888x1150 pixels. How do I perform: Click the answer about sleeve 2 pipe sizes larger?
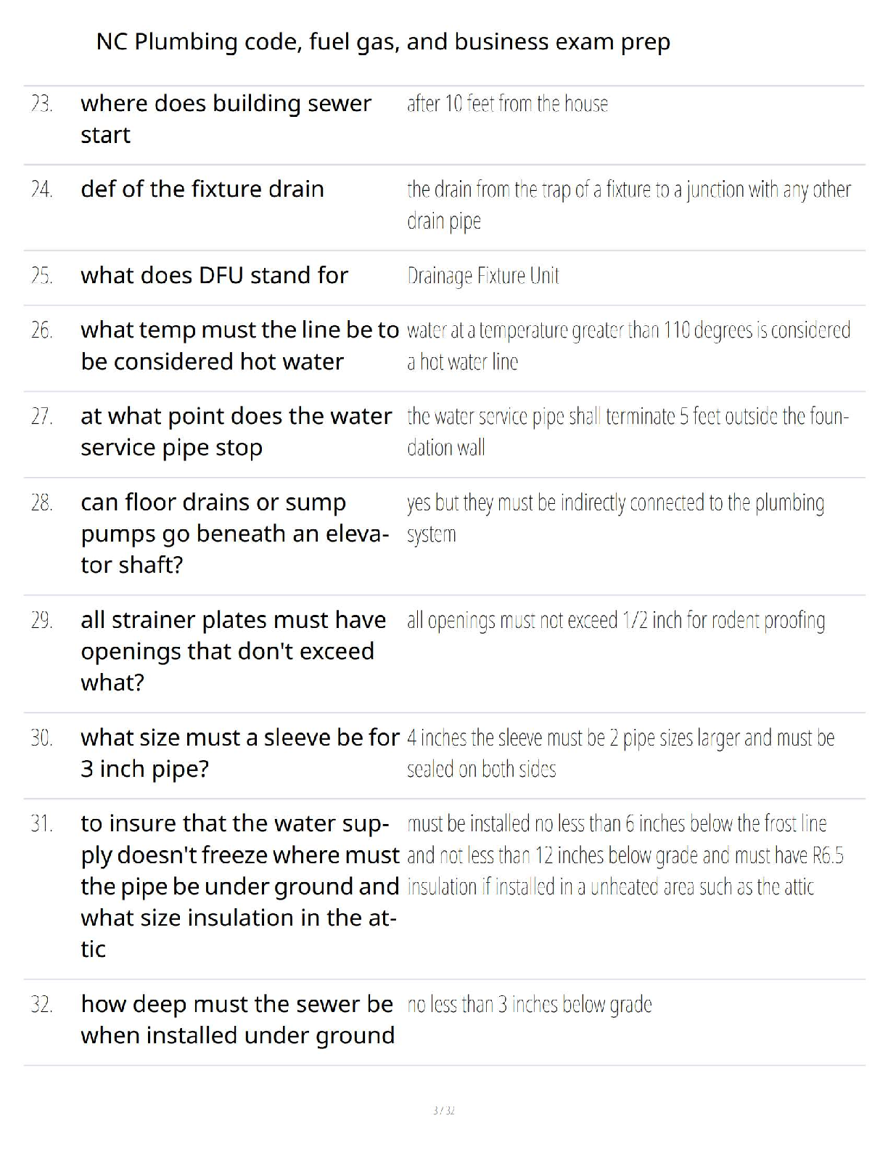(620, 753)
